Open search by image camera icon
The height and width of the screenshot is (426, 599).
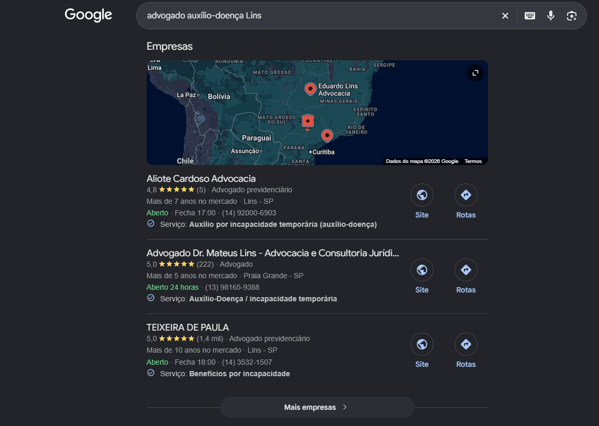(571, 16)
